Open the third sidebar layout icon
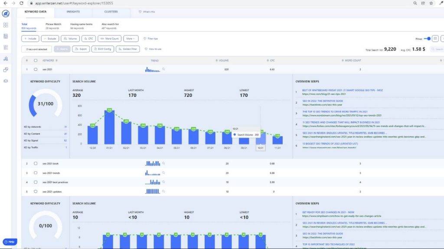Image resolution: width=444 pixels, height=249 pixels. click(6, 48)
